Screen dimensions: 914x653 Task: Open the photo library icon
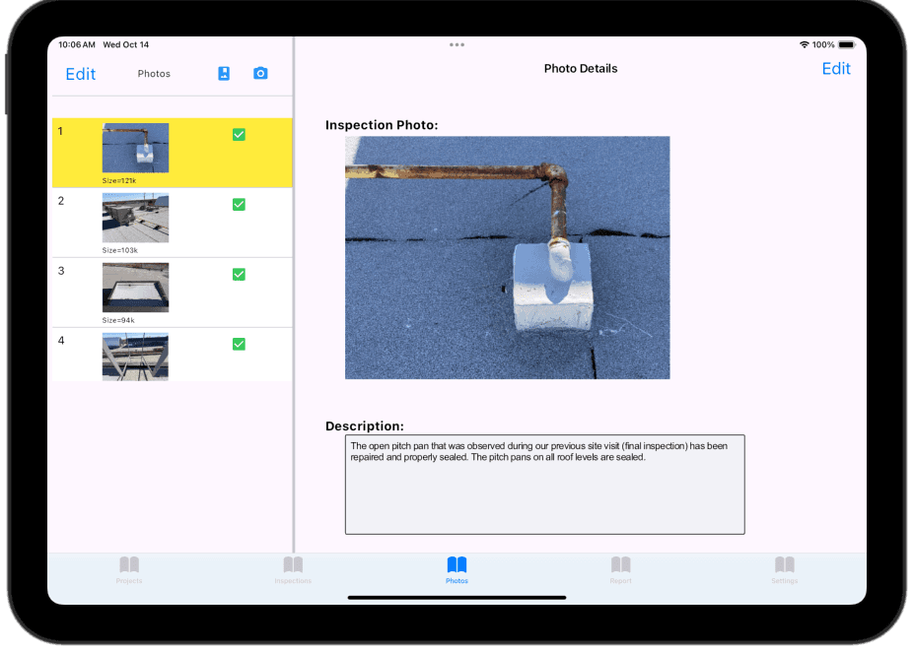coord(224,74)
